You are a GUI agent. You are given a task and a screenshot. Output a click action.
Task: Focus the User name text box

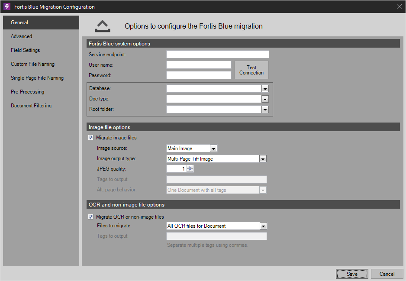(199, 65)
